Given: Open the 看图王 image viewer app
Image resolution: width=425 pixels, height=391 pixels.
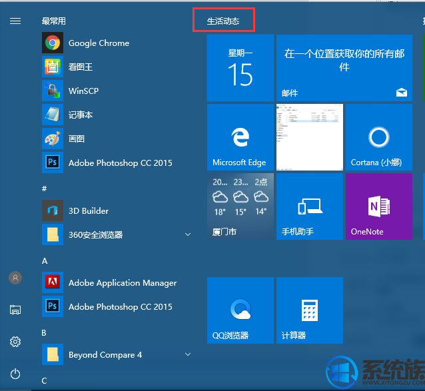Looking at the screenshot, I should (117, 67).
